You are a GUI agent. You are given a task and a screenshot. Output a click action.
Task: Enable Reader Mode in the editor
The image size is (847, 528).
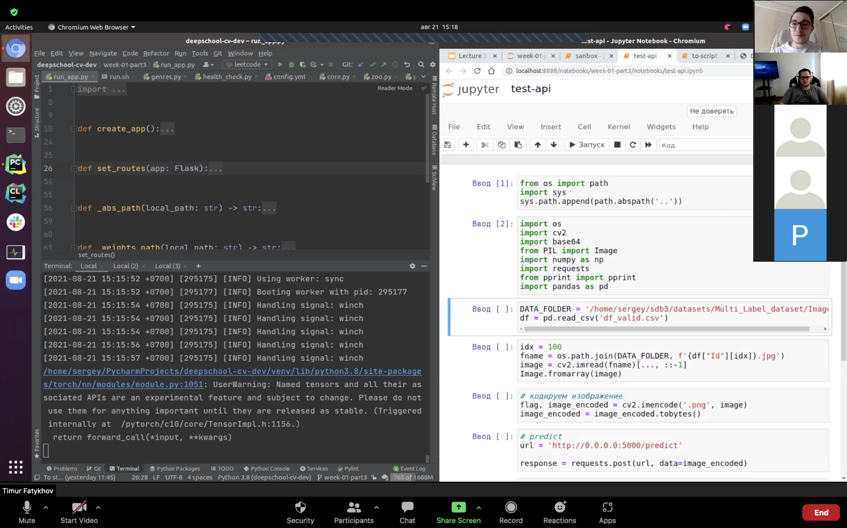point(395,88)
